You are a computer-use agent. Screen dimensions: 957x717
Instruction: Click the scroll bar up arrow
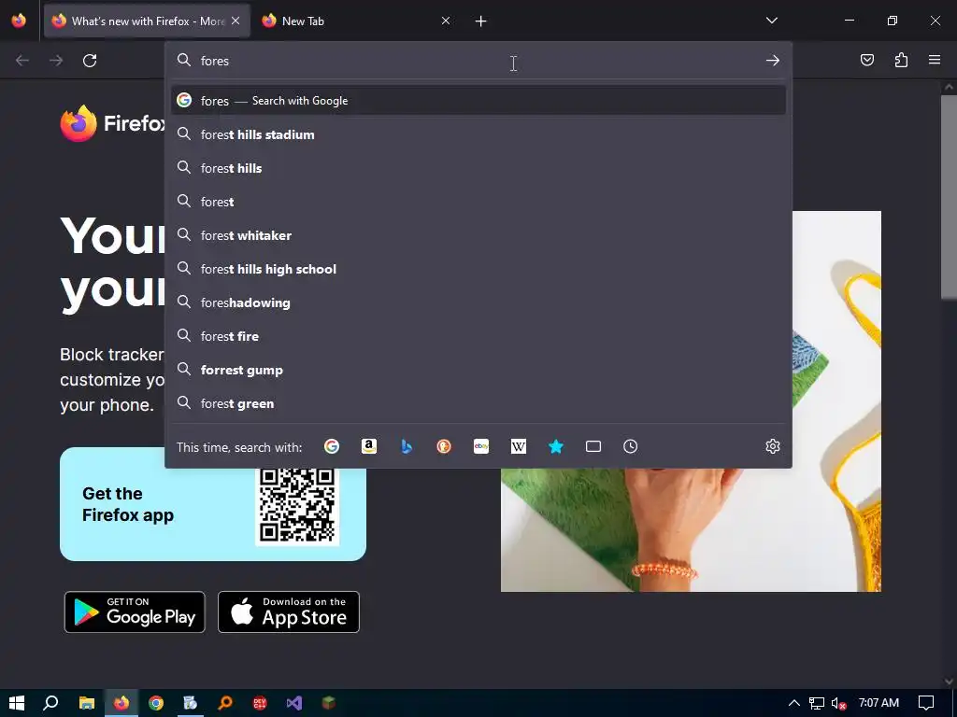[x=949, y=87]
